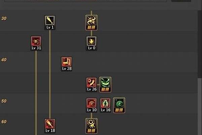Click the scrollbar track below the thumb
The image size is (202, 135).
click(200, 107)
